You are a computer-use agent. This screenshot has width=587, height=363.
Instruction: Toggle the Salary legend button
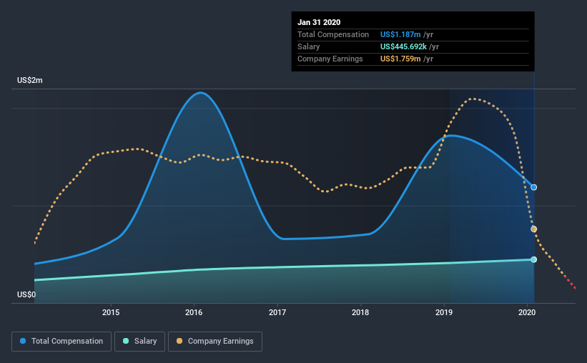coord(139,342)
